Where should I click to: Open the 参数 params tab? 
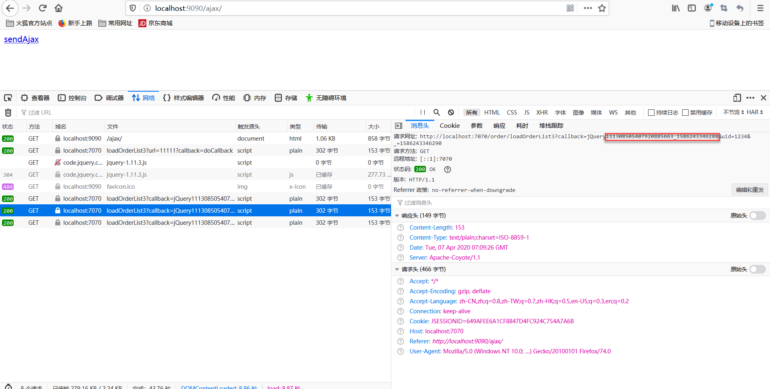point(476,126)
